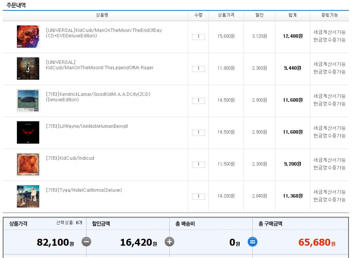Click the gray plus circle icon
Image resolution: width=352 pixels, height=258 pixels.
[x=169, y=242]
